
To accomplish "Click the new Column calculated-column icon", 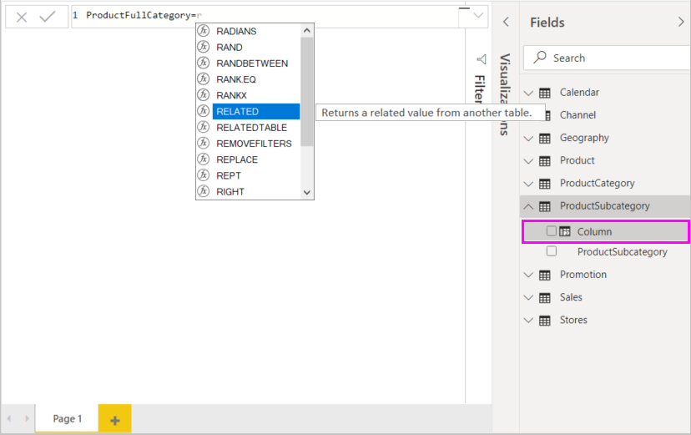I will [565, 231].
